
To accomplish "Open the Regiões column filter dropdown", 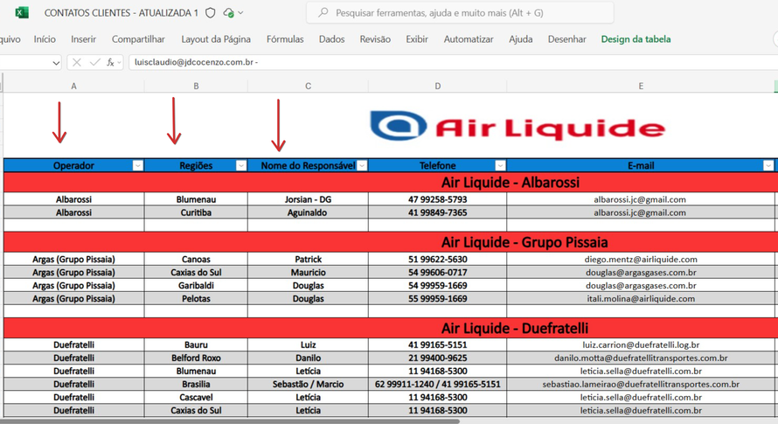I will [x=240, y=166].
